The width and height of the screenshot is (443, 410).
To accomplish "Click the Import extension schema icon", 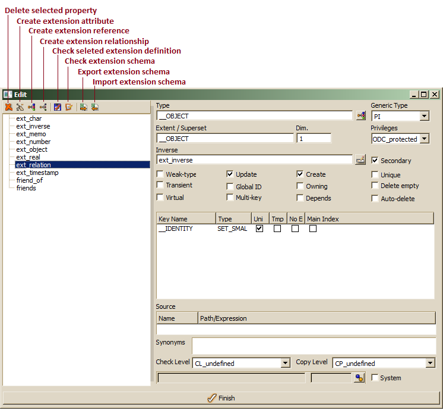I will [x=95, y=107].
